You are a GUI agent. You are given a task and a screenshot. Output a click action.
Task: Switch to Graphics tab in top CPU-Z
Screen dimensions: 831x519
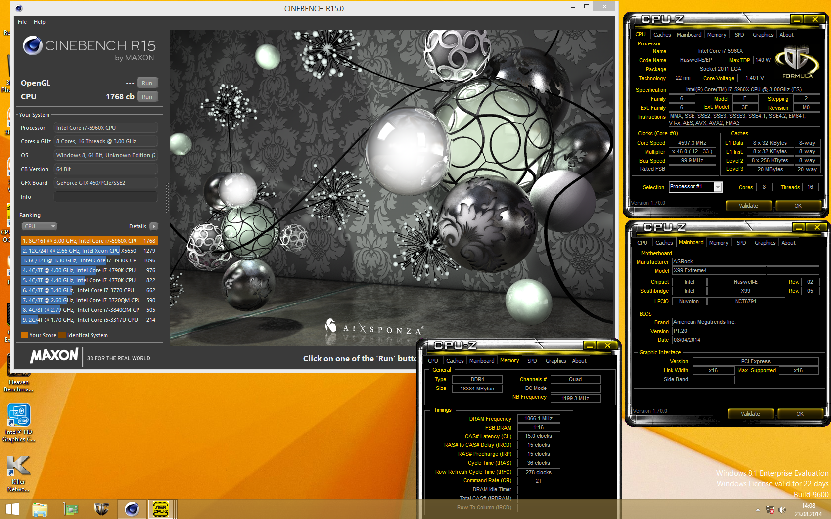763,35
